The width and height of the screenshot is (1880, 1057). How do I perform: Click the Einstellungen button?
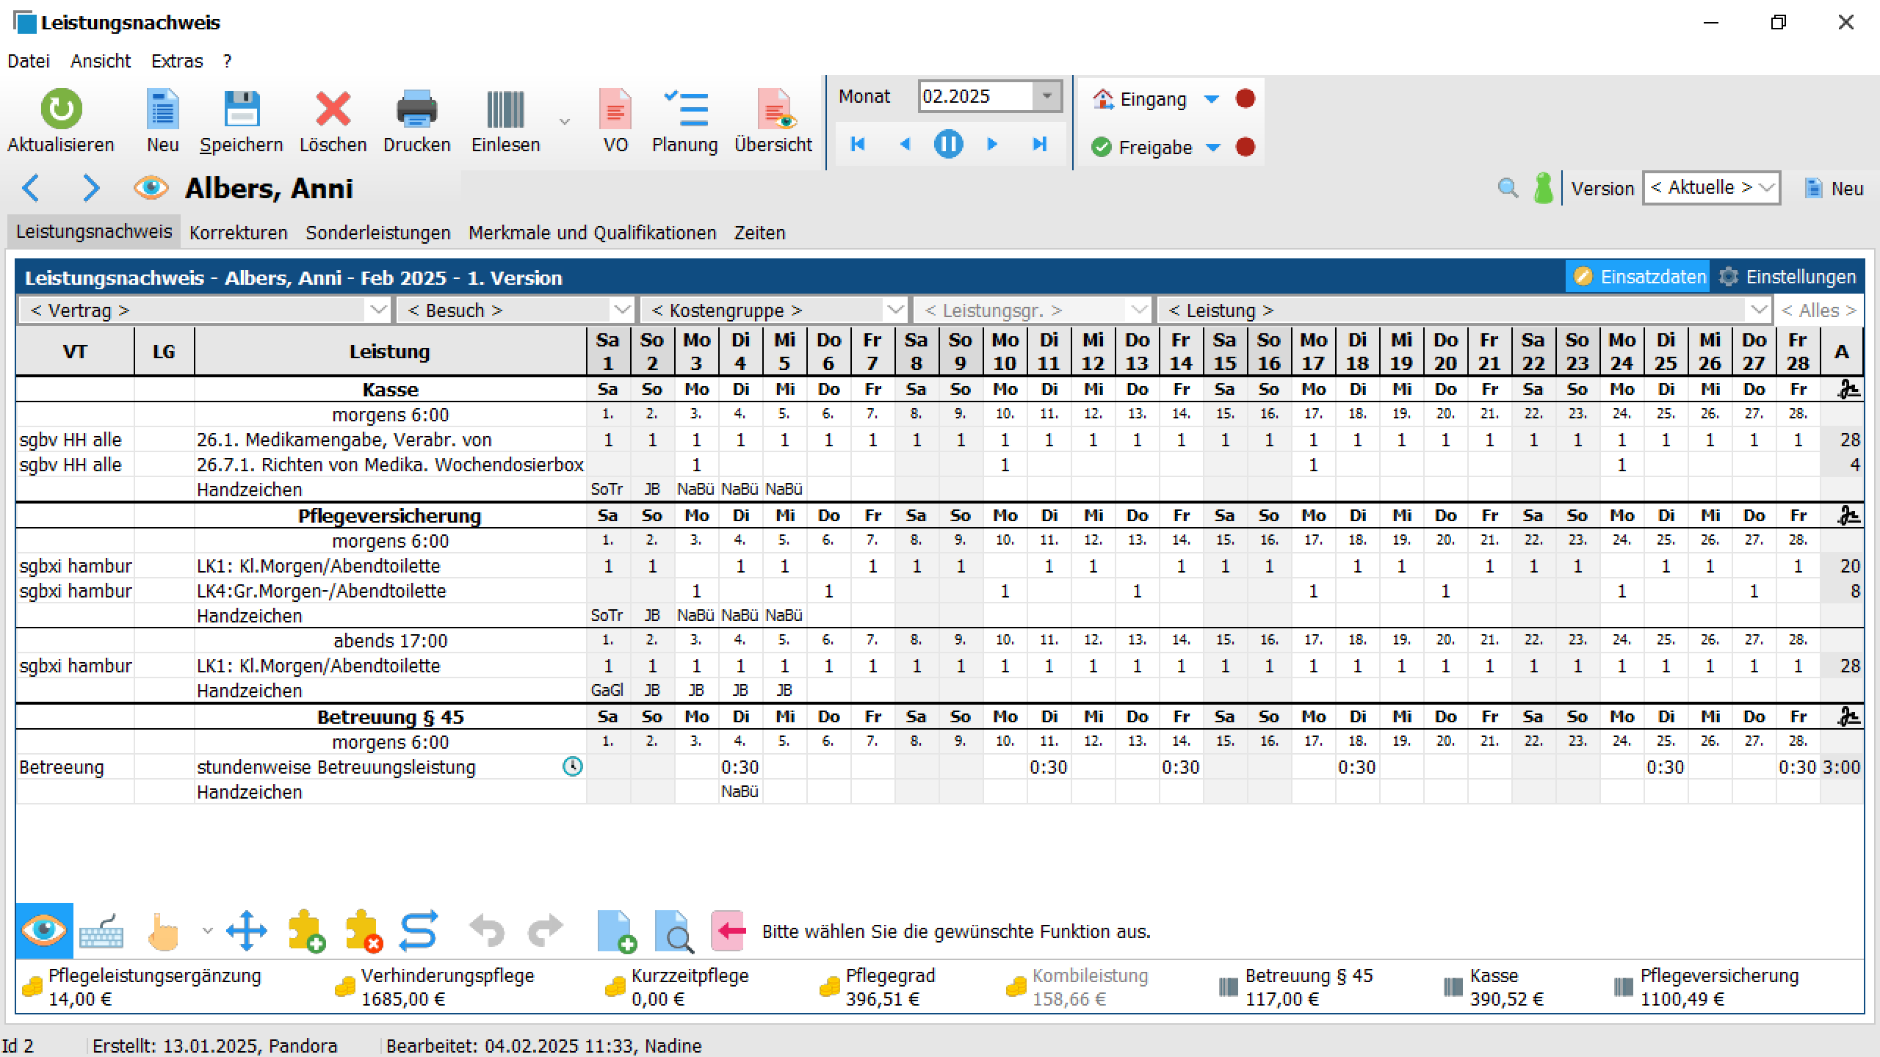coord(1787,277)
